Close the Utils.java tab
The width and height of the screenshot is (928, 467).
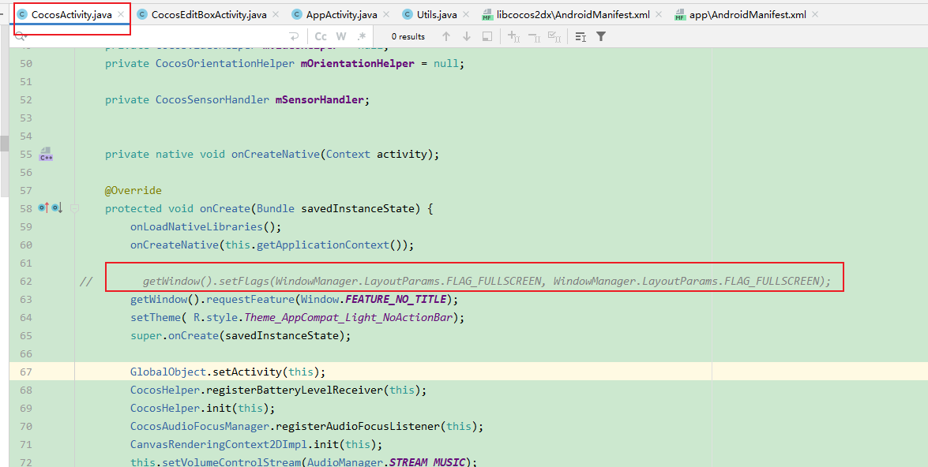pos(466,14)
